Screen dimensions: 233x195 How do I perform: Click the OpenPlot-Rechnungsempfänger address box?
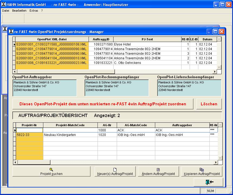117,88
